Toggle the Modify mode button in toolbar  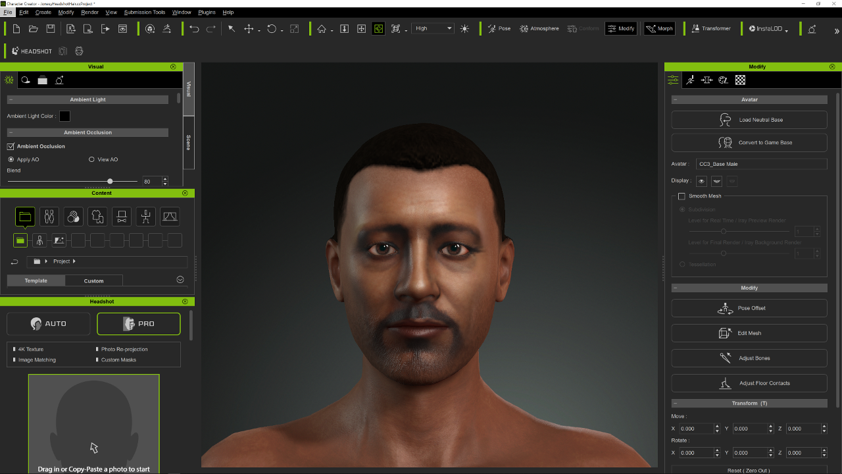(621, 28)
